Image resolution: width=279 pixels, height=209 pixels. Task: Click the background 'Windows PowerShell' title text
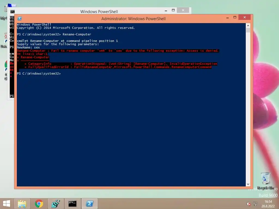click(x=99, y=11)
